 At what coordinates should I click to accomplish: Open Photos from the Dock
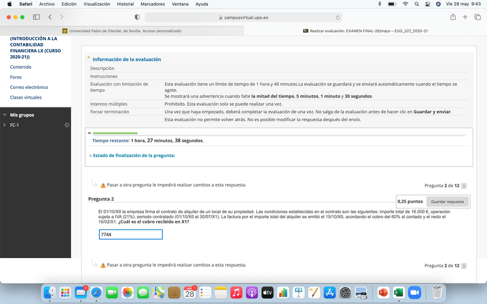tap(127, 293)
